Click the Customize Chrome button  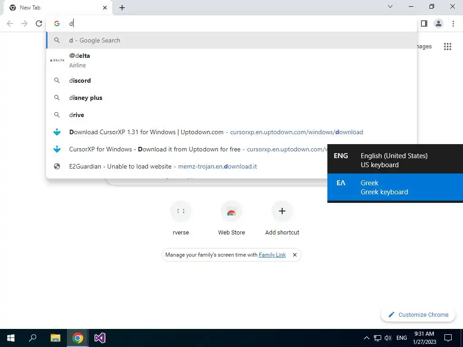[x=418, y=314]
